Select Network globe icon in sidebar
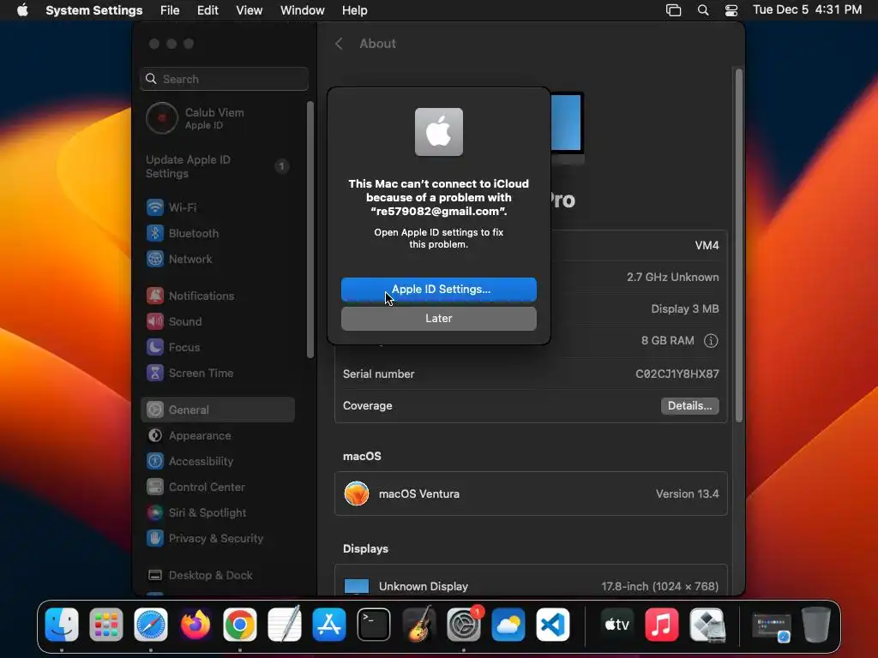 pyautogui.click(x=155, y=259)
